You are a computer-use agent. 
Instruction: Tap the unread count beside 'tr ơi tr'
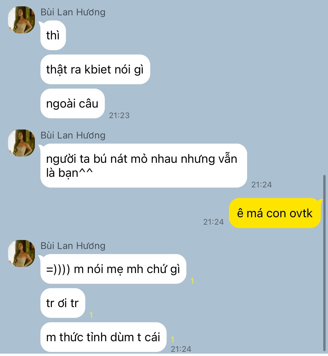pyautogui.click(x=91, y=315)
